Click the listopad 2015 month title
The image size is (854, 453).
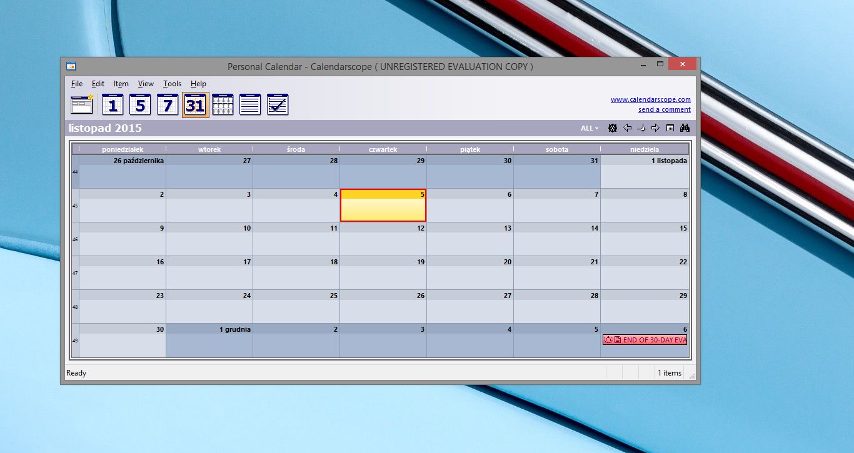tap(105, 128)
